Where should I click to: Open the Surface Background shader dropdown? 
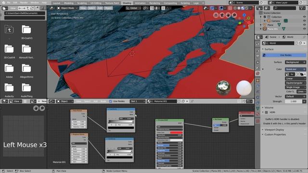point(295,62)
